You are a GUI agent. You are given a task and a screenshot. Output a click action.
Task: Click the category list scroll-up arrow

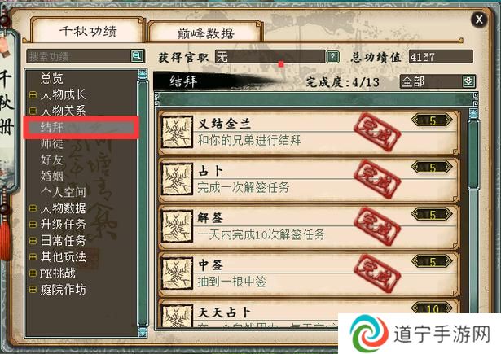(143, 74)
